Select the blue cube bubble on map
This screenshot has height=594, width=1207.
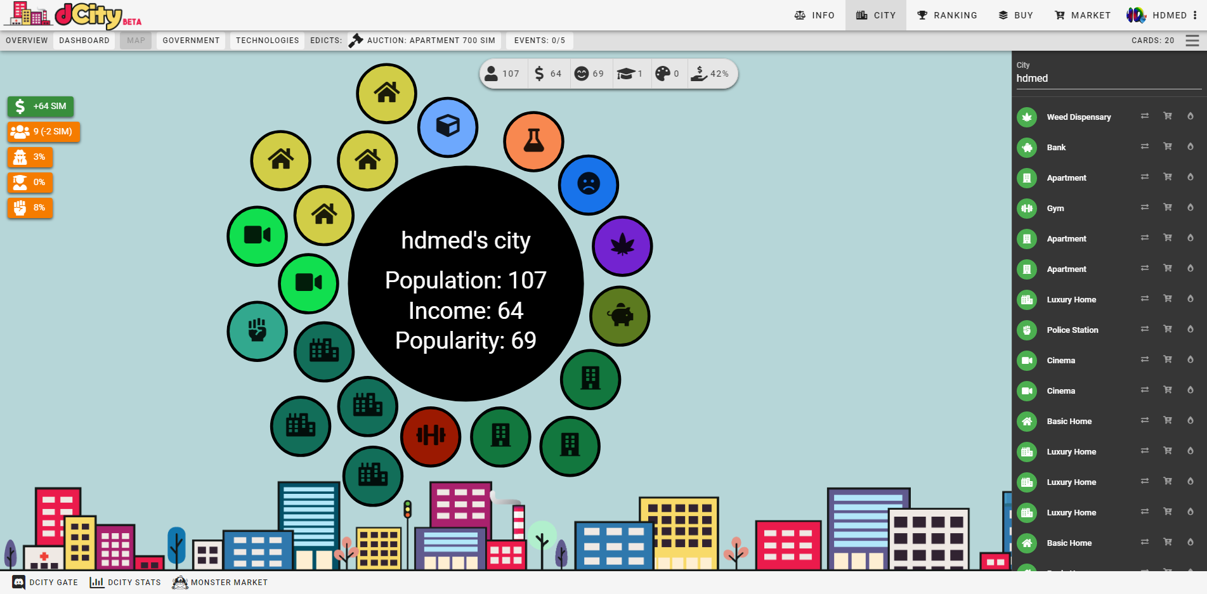click(x=448, y=126)
